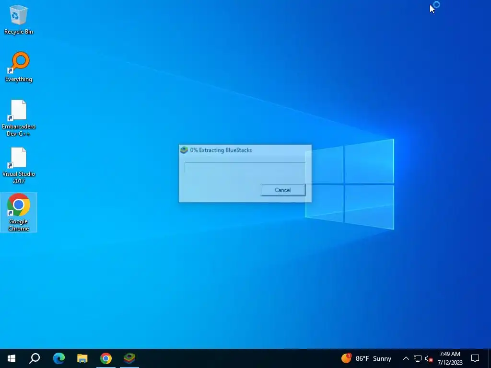This screenshot has height=368, width=491.
Task: Open the muted volume tray icon
Action: coord(429,358)
